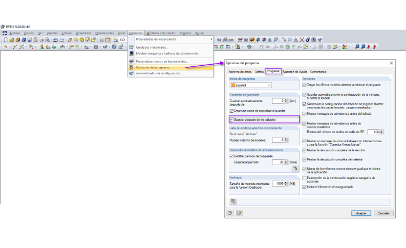The height and width of the screenshot is (248, 406).
Task: Toggle 'Mostrar la descripción completa de la sección'
Action: 304,150
